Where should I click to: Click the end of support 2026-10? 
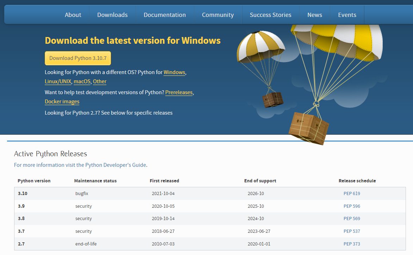(x=256, y=193)
